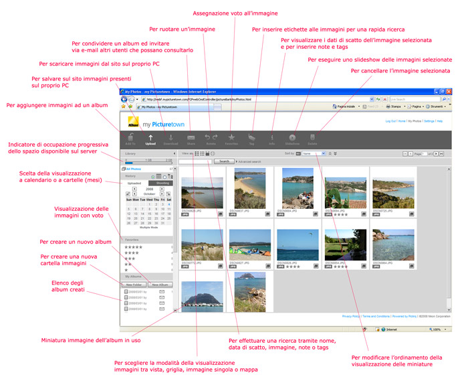
Task: Click the browser Back button
Action: [124, 99]
